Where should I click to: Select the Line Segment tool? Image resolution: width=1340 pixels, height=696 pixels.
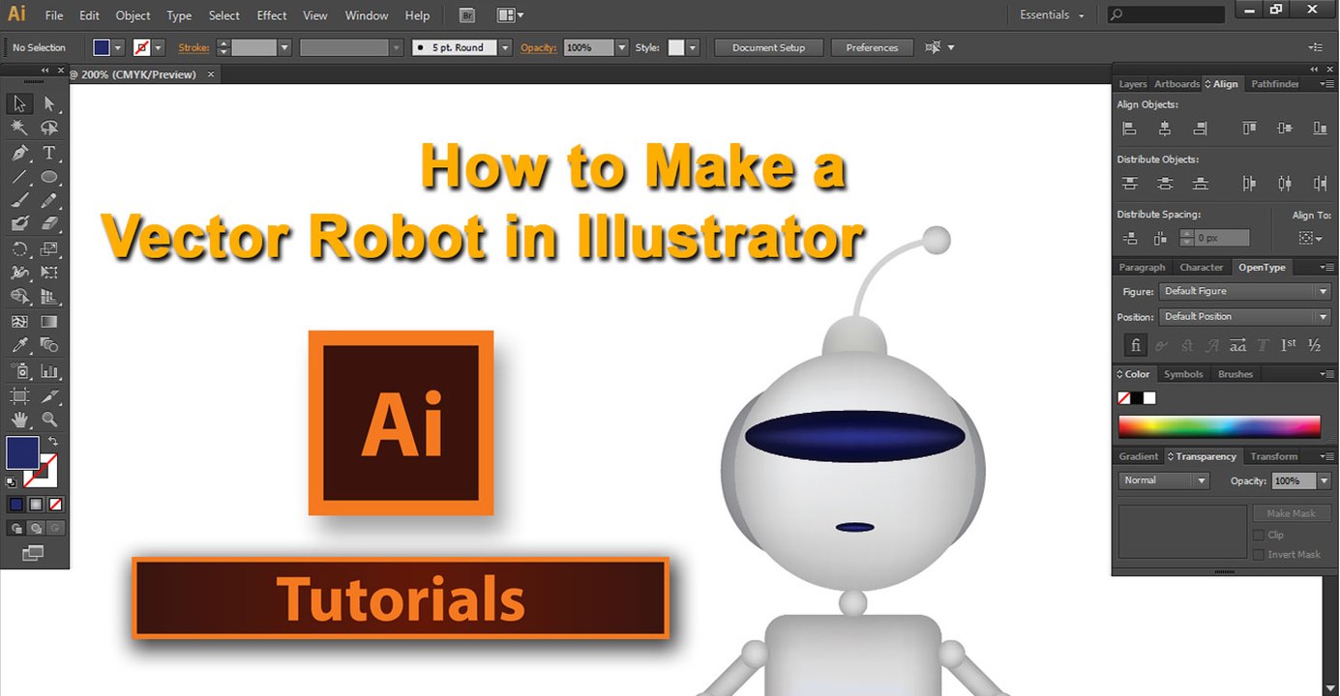[19, 177]
